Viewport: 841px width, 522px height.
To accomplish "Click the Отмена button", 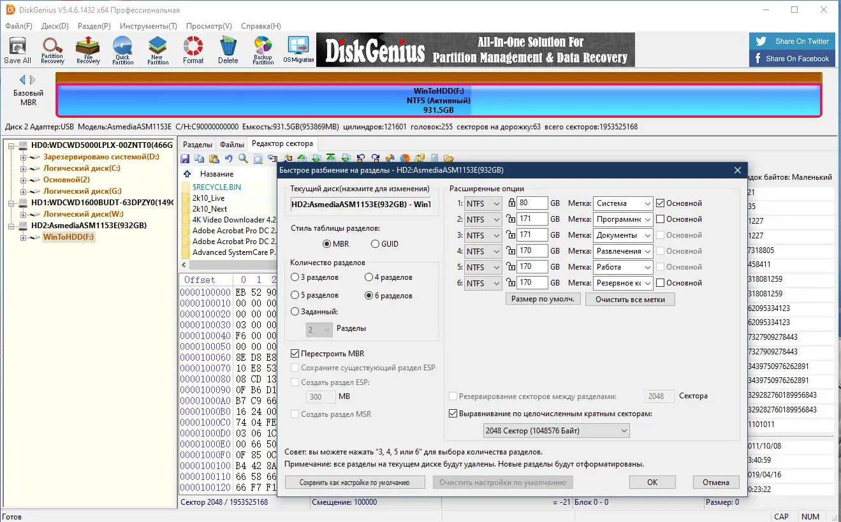I will (x=716, y=482).
